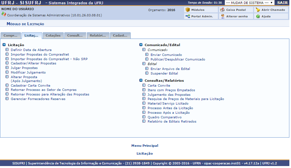
Task: Click the Portal Admin. button label
Action: click(x=202, y=16)
